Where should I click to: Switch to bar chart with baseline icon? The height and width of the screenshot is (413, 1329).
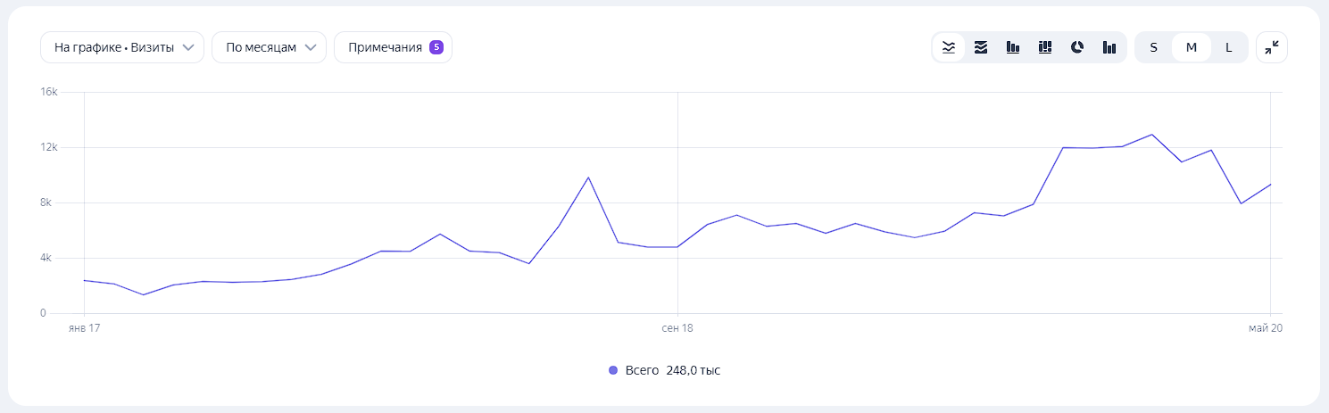coord(1013,47)
